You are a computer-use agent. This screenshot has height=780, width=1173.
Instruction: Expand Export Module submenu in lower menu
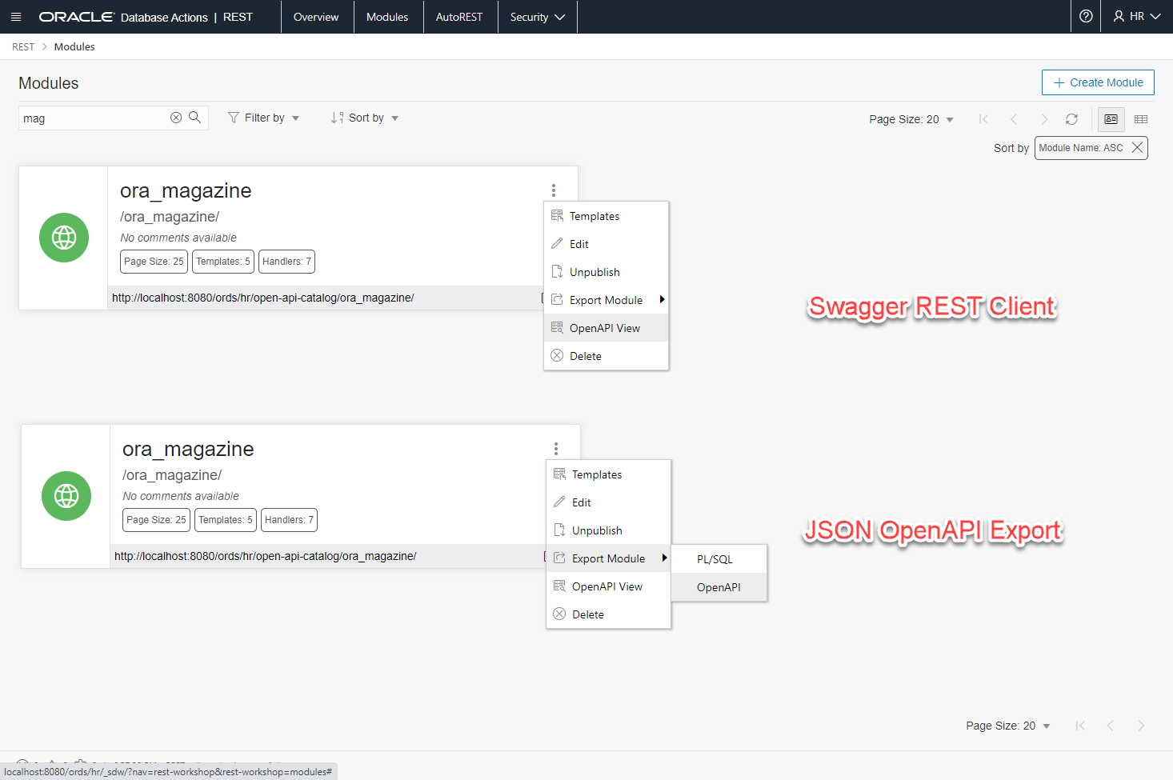coord(609,558)
